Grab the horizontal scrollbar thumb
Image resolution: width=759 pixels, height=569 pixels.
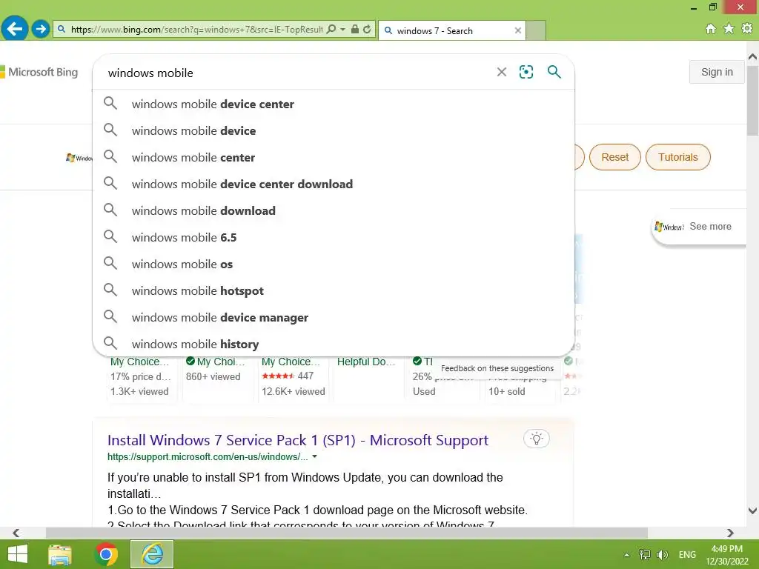pos(347,533)
